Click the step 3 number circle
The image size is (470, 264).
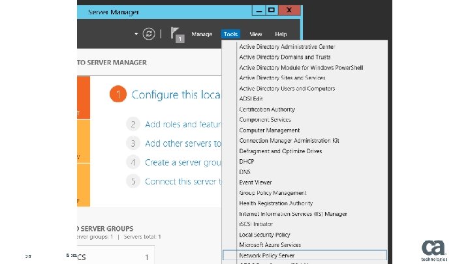coord(133,143)
